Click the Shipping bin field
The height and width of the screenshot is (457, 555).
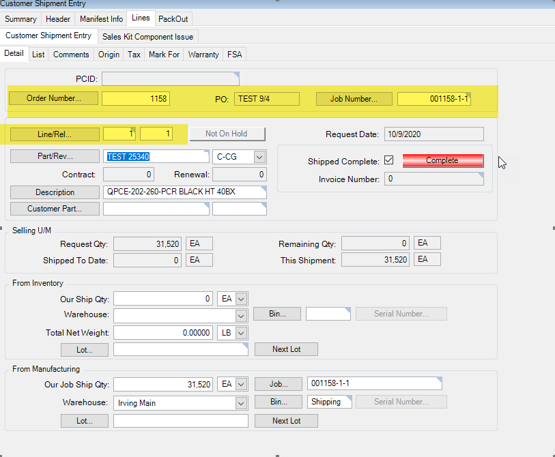click(330, 402)
